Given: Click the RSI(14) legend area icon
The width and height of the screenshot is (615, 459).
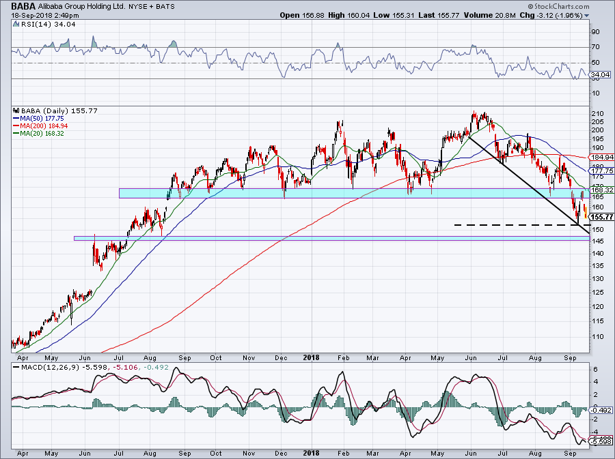Looking at the screenshot, I should [x=16, y=24].
